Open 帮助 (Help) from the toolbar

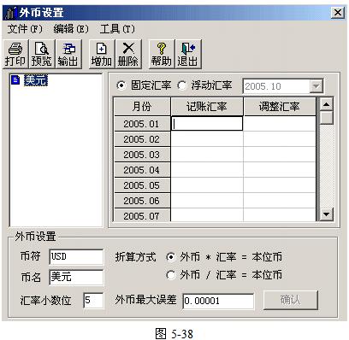coord(162,54)
